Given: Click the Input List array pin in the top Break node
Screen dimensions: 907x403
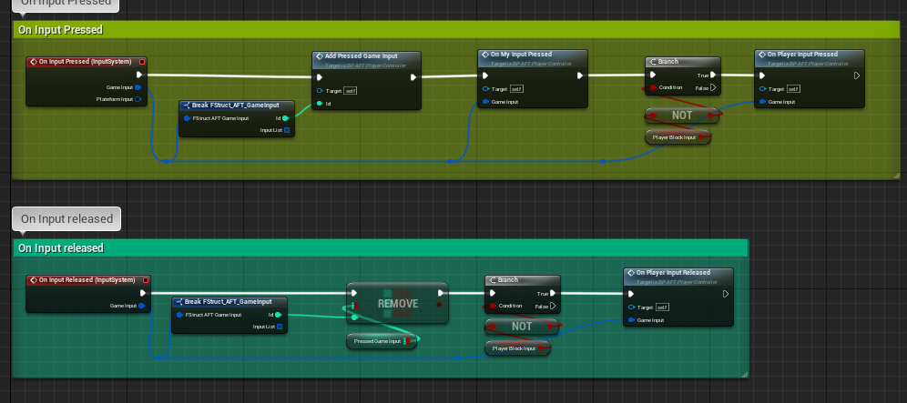Looking at the screenshot, I should point(288,131).
